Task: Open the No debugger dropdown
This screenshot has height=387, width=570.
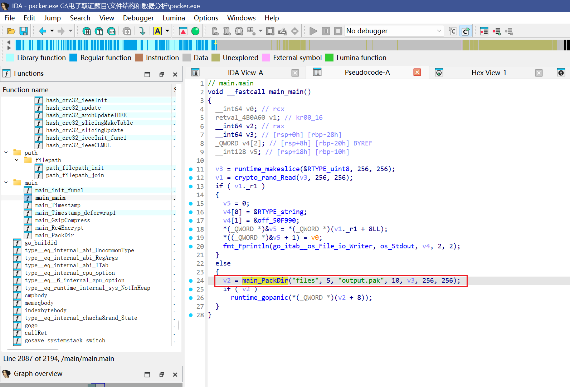Action: coord(439,31)
